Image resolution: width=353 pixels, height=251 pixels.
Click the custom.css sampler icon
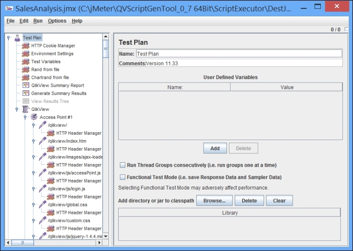click(42, 221)
